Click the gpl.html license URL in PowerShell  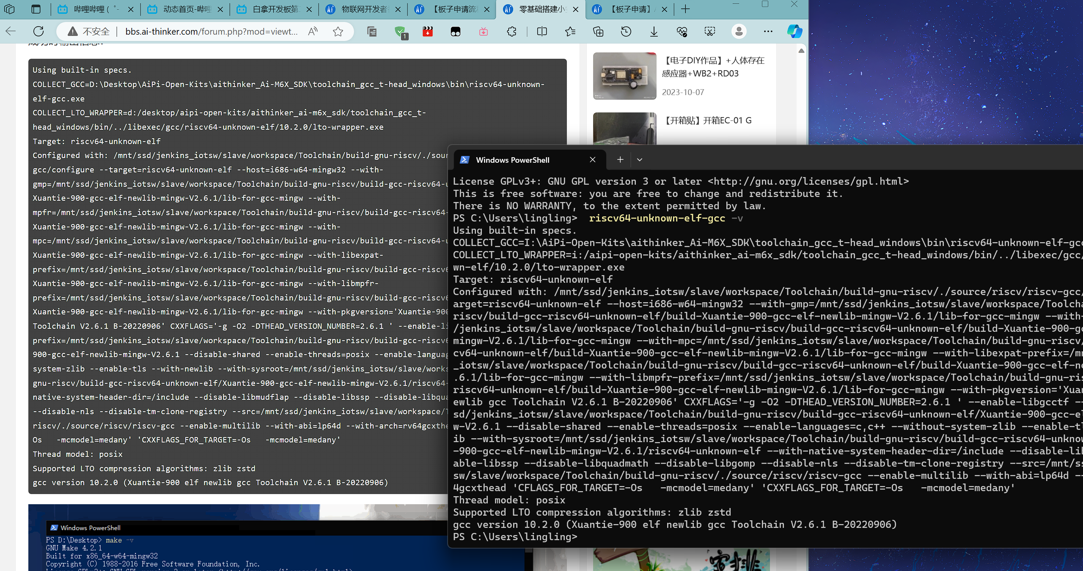808,181
